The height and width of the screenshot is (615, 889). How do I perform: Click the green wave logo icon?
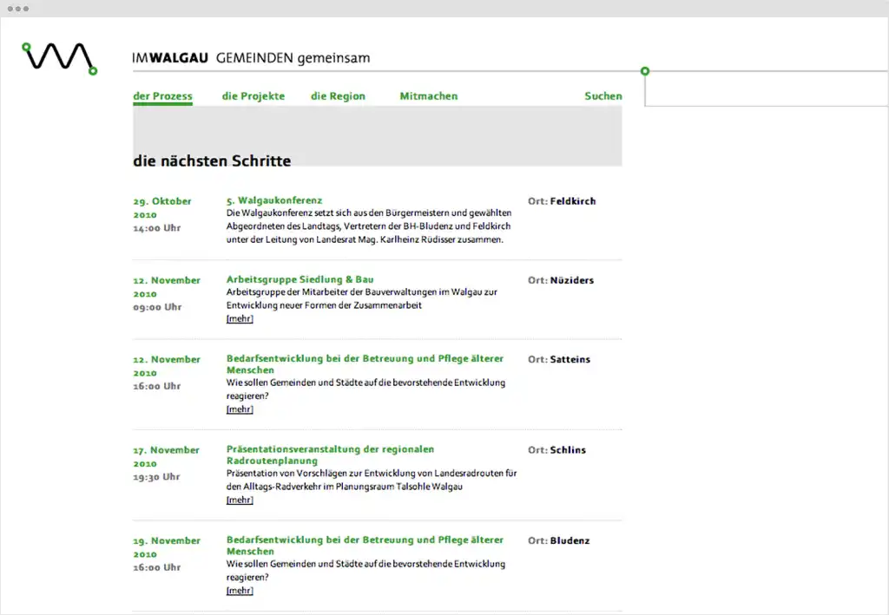(x=60, y=57)
